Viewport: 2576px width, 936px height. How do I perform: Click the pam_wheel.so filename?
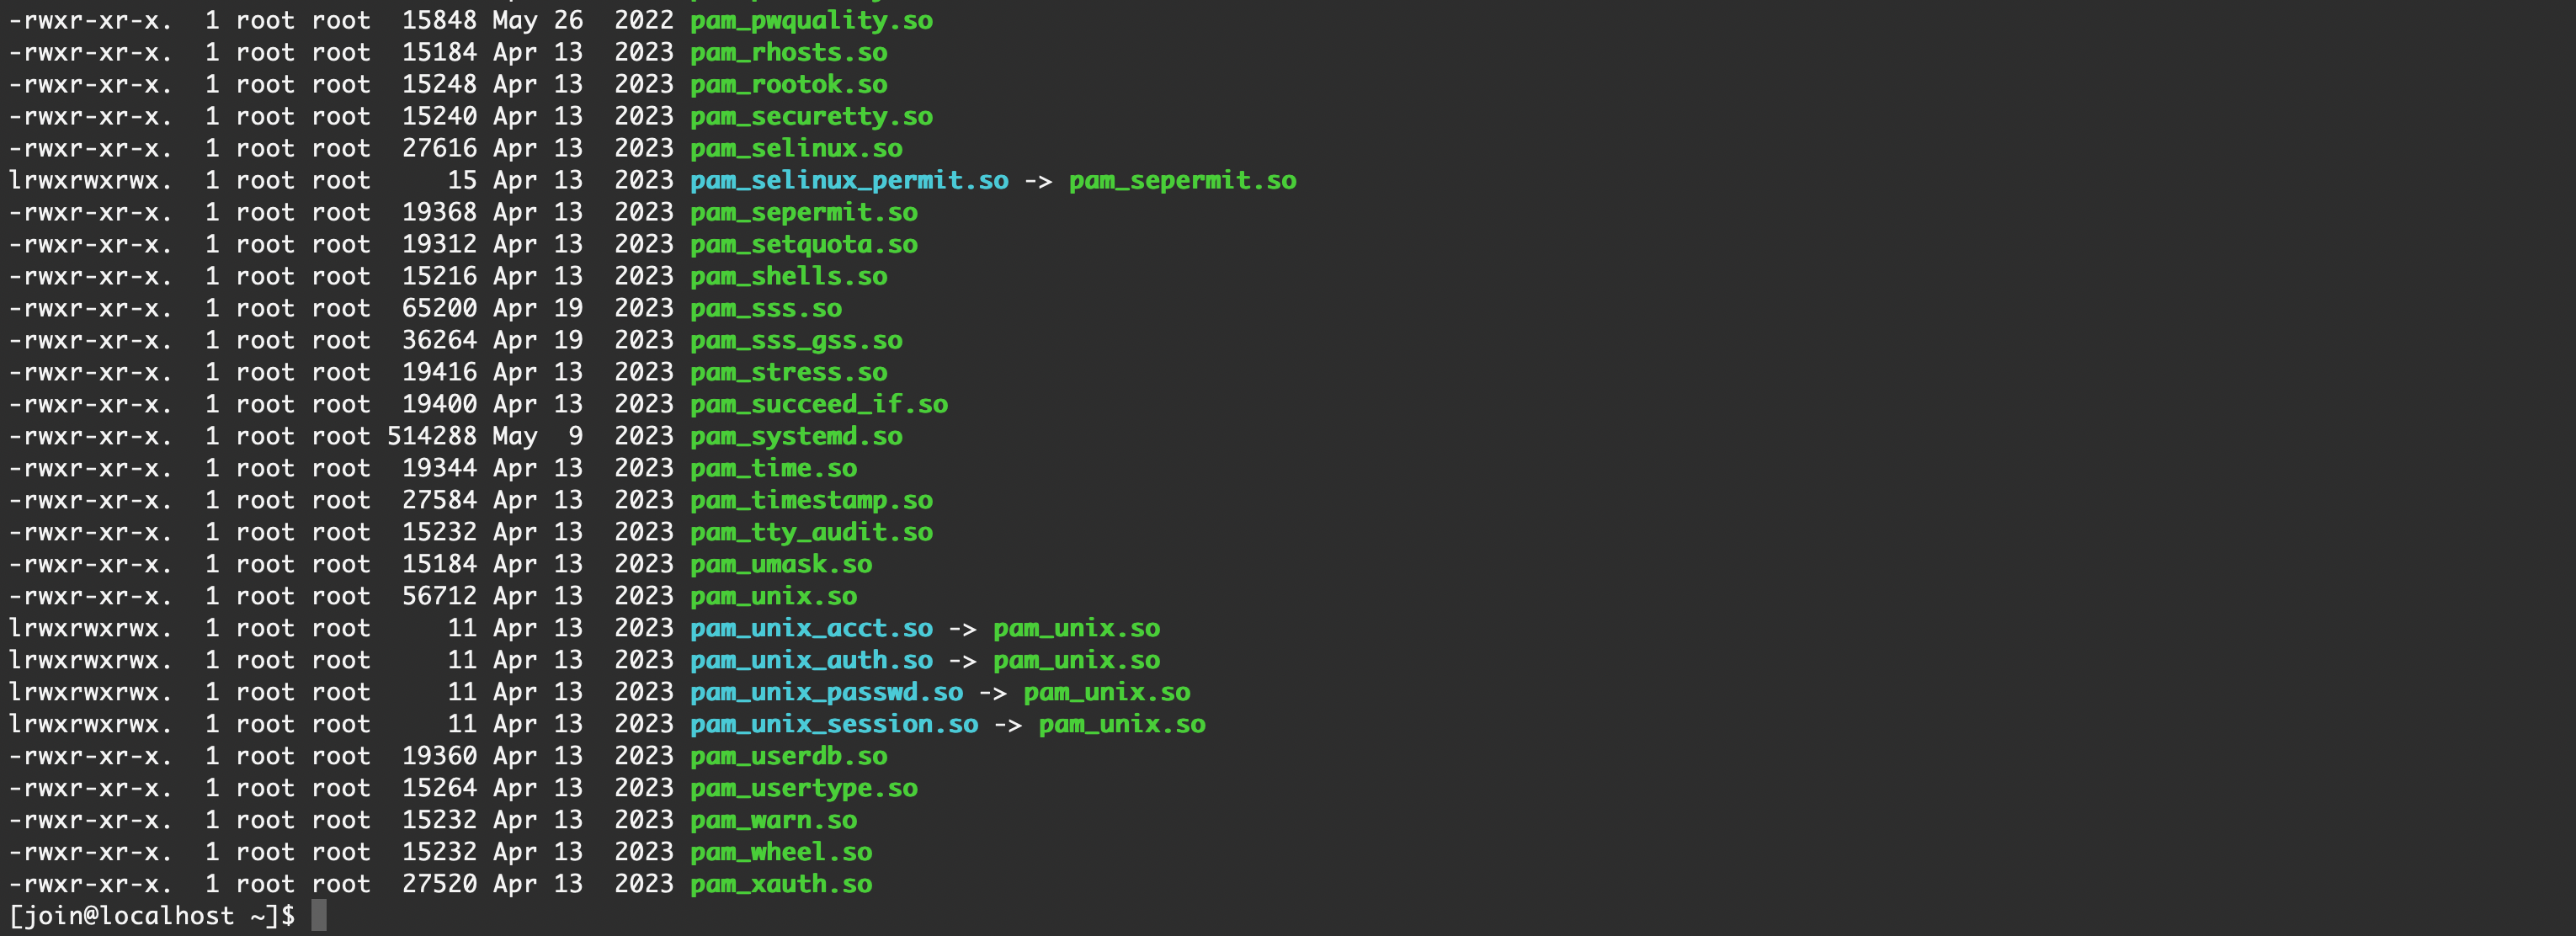781,852
